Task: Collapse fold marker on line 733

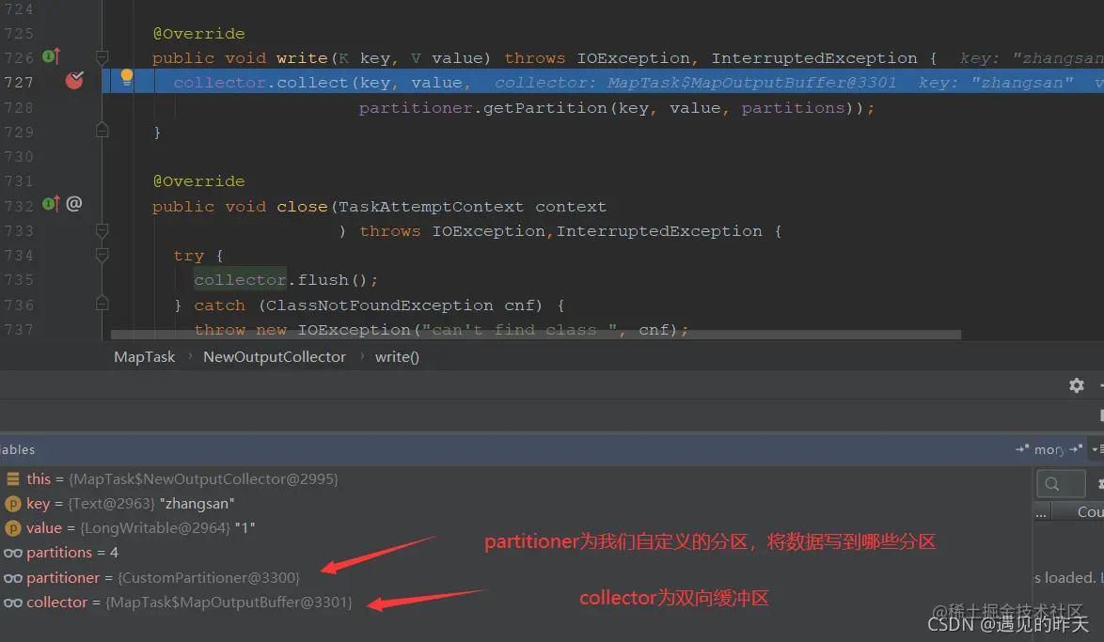Action: [x=103, y=230]
